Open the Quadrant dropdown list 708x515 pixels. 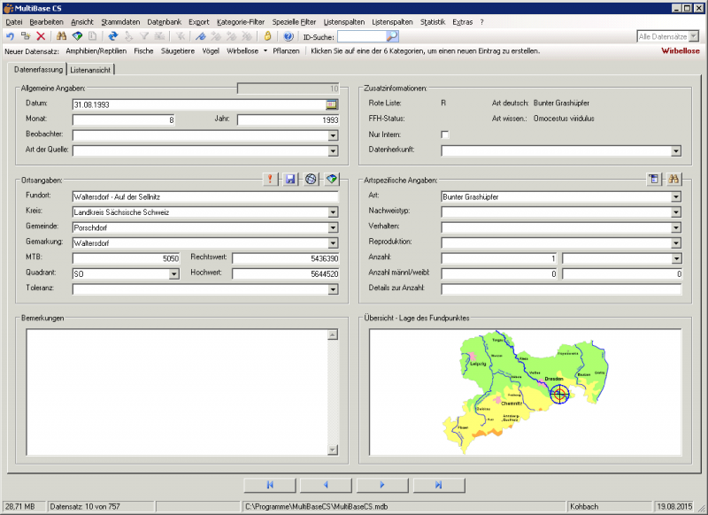pyautogui.click(x=173, y=274)
